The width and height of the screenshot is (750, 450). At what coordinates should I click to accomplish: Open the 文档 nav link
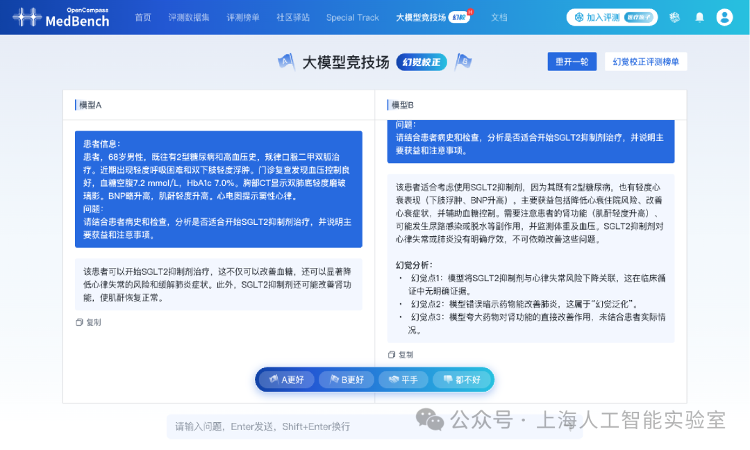[499, 17]
